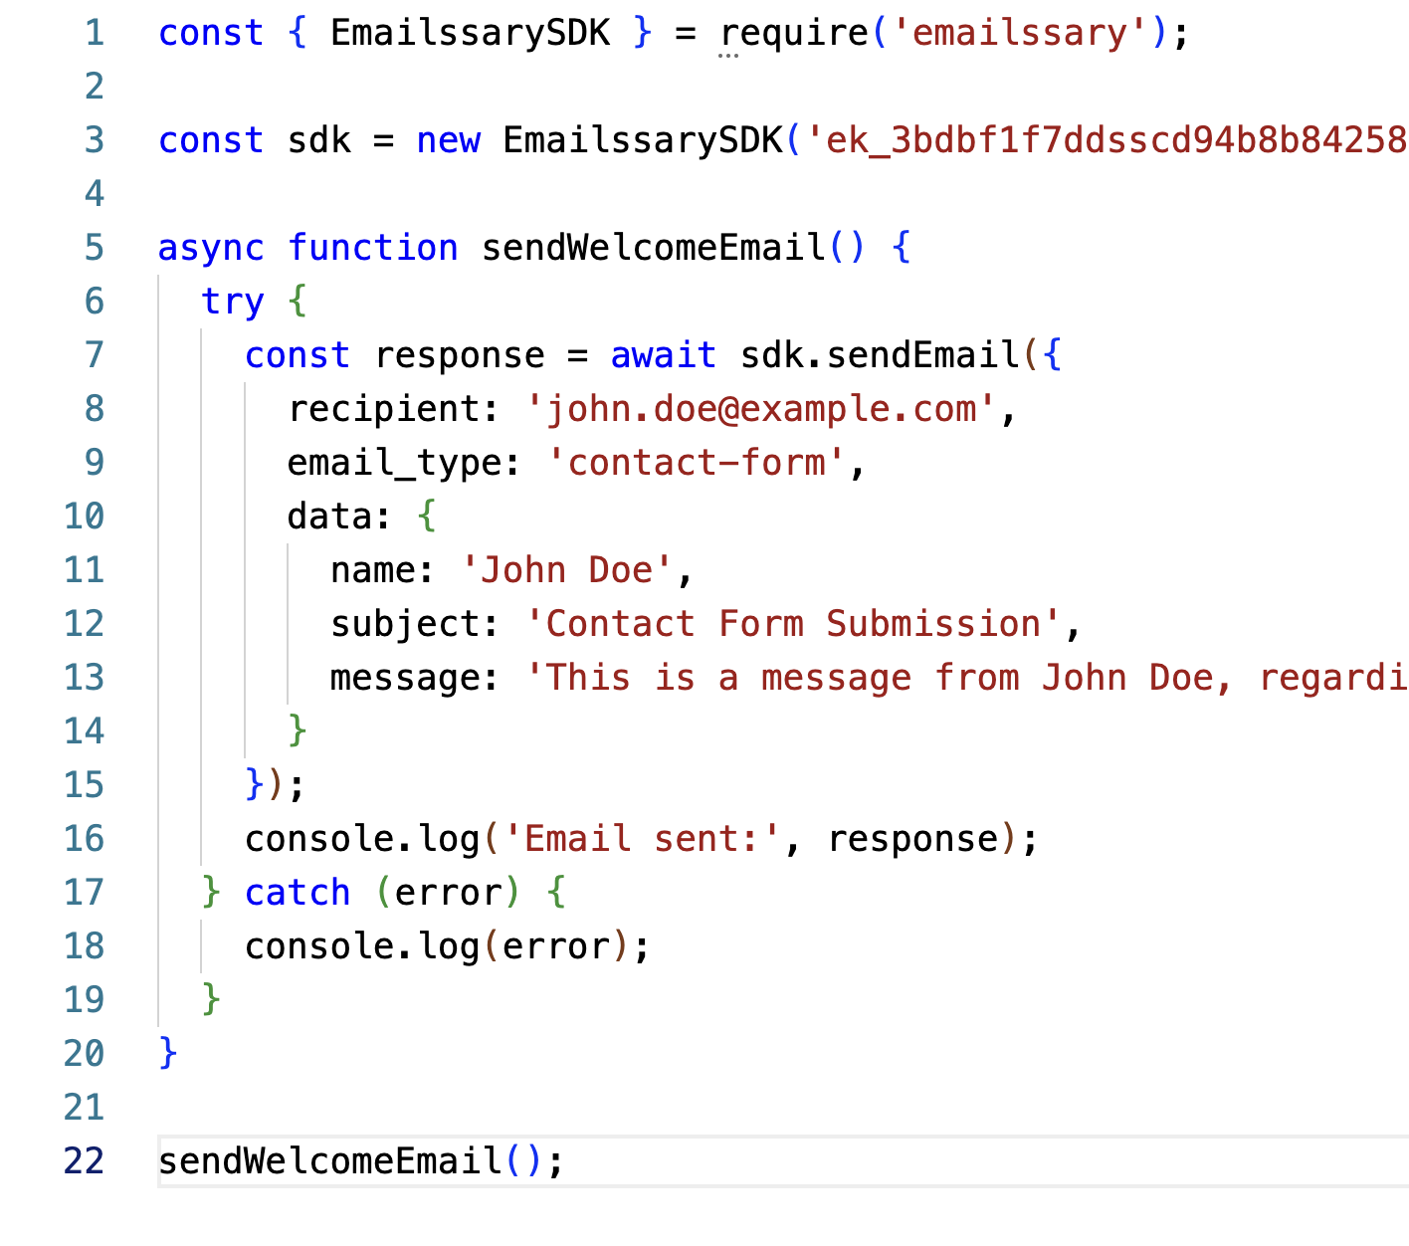The image size is (1409, 1246).
Task: Click 'sdk.sendEmail' method call
Action: click(881, 355)
